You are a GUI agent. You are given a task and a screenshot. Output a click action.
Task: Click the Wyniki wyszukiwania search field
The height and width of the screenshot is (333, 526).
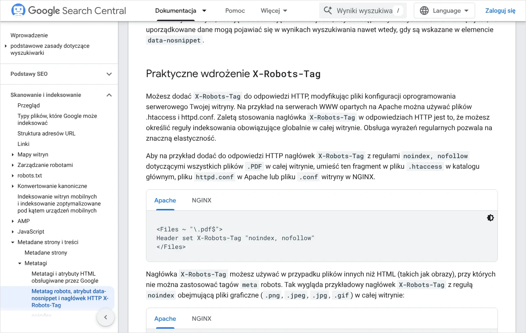click(x=363, y=11)
